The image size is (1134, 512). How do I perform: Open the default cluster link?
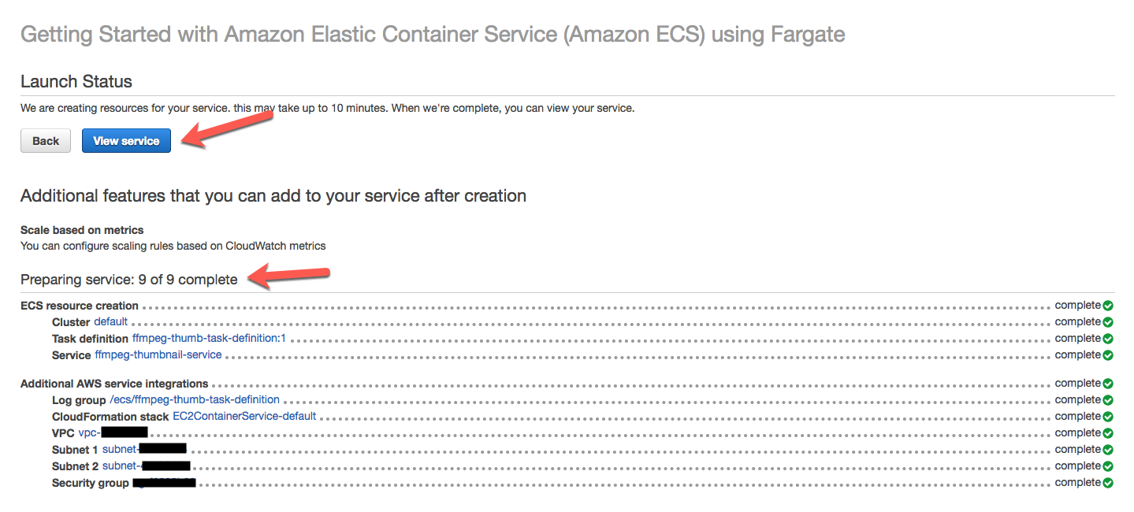(x=110, y=322)
